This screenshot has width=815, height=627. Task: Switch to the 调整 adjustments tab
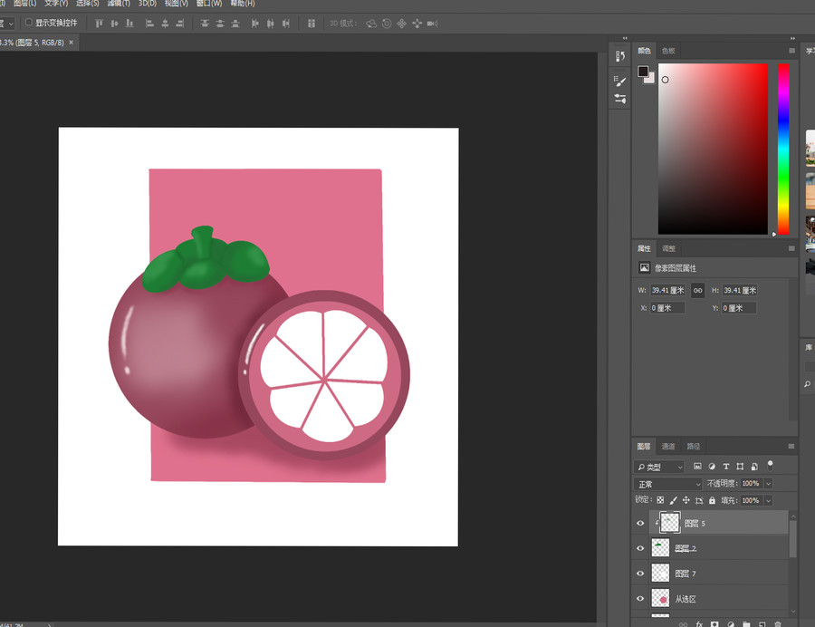coord(668,248)
